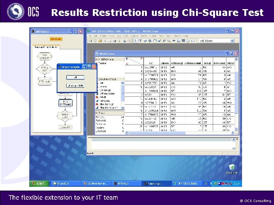Open the Tables menu in JMP
This screenshot has height=205, width=274.
click(x=103, y=36)
